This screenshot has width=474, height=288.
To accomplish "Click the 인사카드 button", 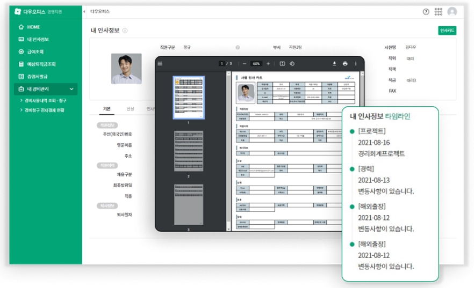I will 447,31.
